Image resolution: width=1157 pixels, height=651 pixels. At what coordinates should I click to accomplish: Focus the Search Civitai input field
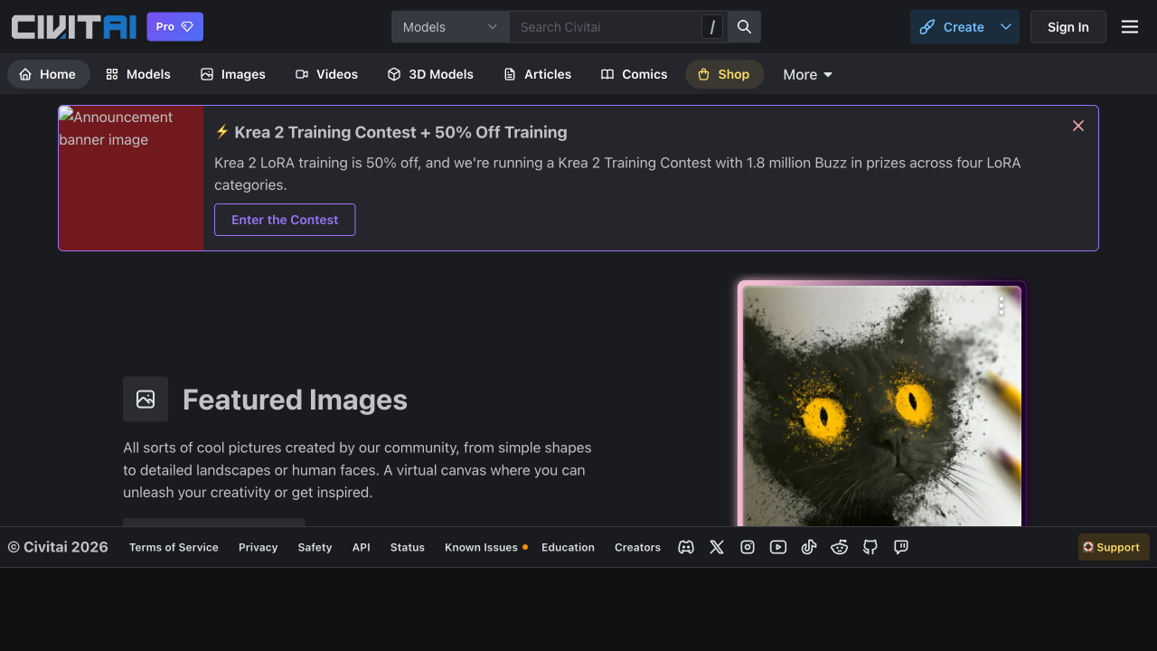point(606,27)
